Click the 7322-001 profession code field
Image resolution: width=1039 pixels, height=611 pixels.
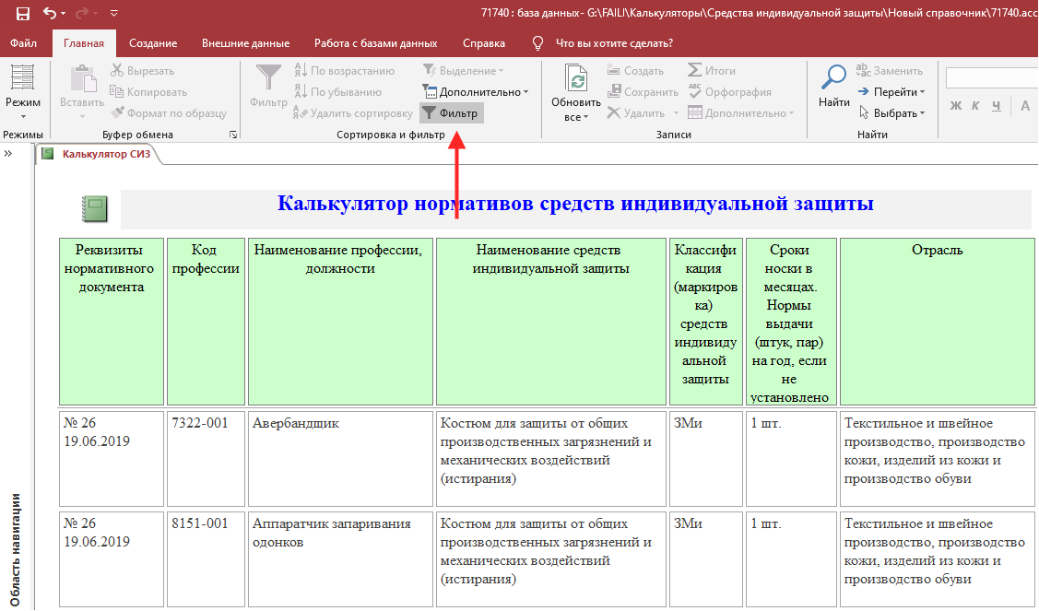206,459
